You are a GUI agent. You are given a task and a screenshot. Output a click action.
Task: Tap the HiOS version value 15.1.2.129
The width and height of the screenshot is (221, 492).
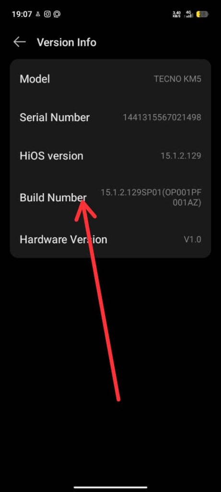coord(181,156)
